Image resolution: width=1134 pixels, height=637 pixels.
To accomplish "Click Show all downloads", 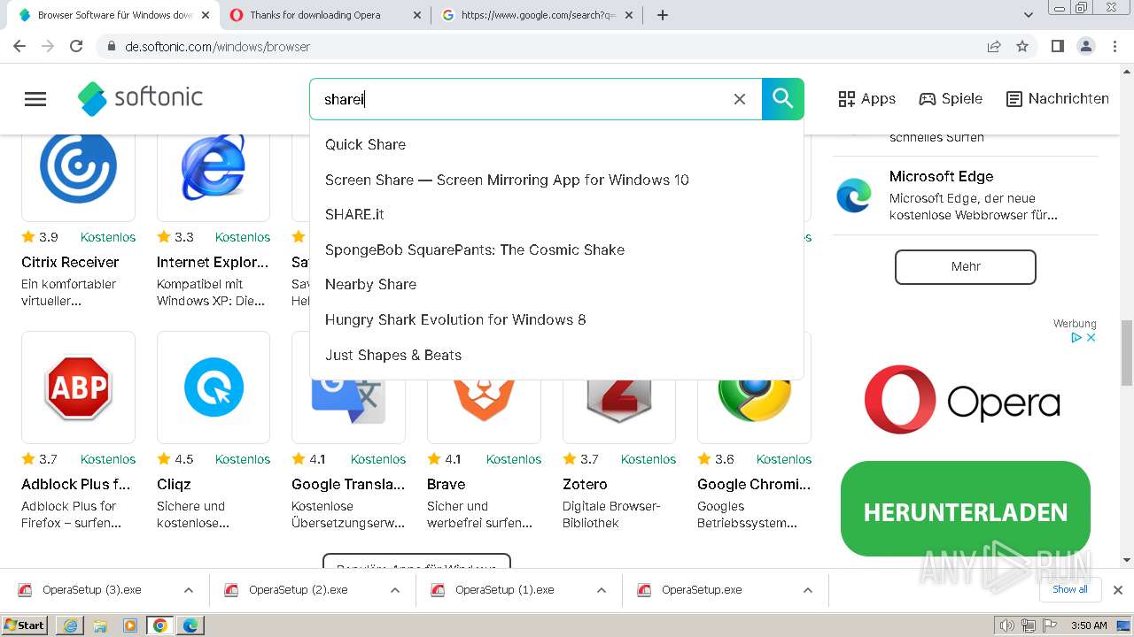I will click(1070, 589).
